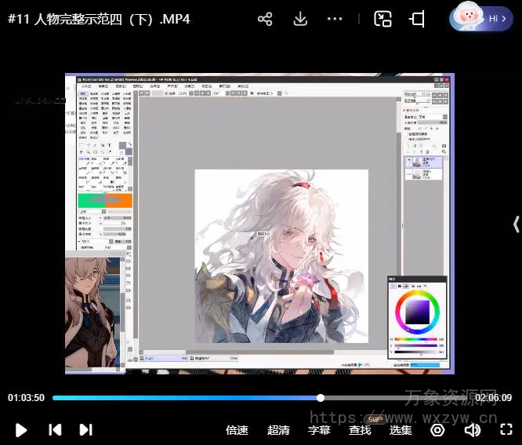Open the player settings circle icon
This screenshot has width=522, height=445.
pyautogui.click(x=438, y=430)
